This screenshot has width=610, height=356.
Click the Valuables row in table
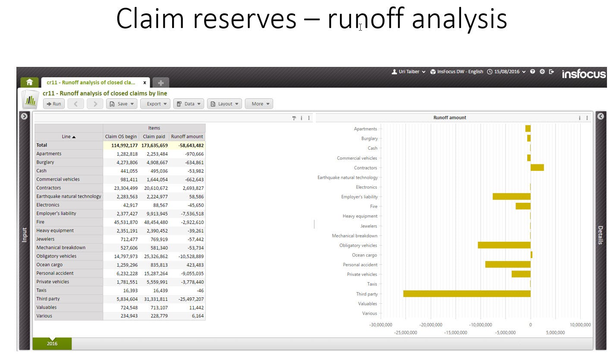point(120,307)
